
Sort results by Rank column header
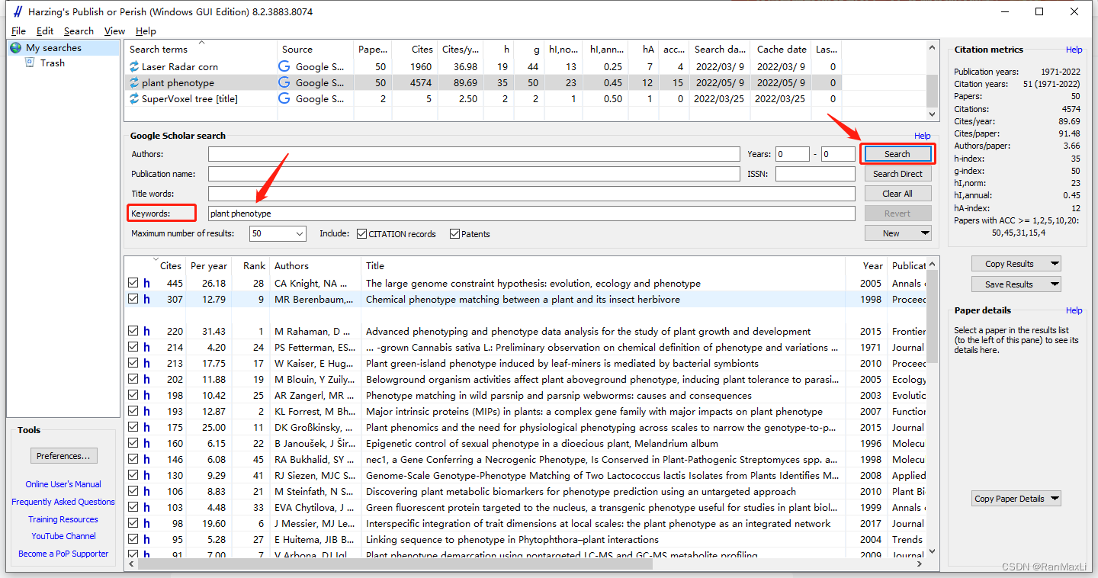pyautogui.click(x=254, y=266)
